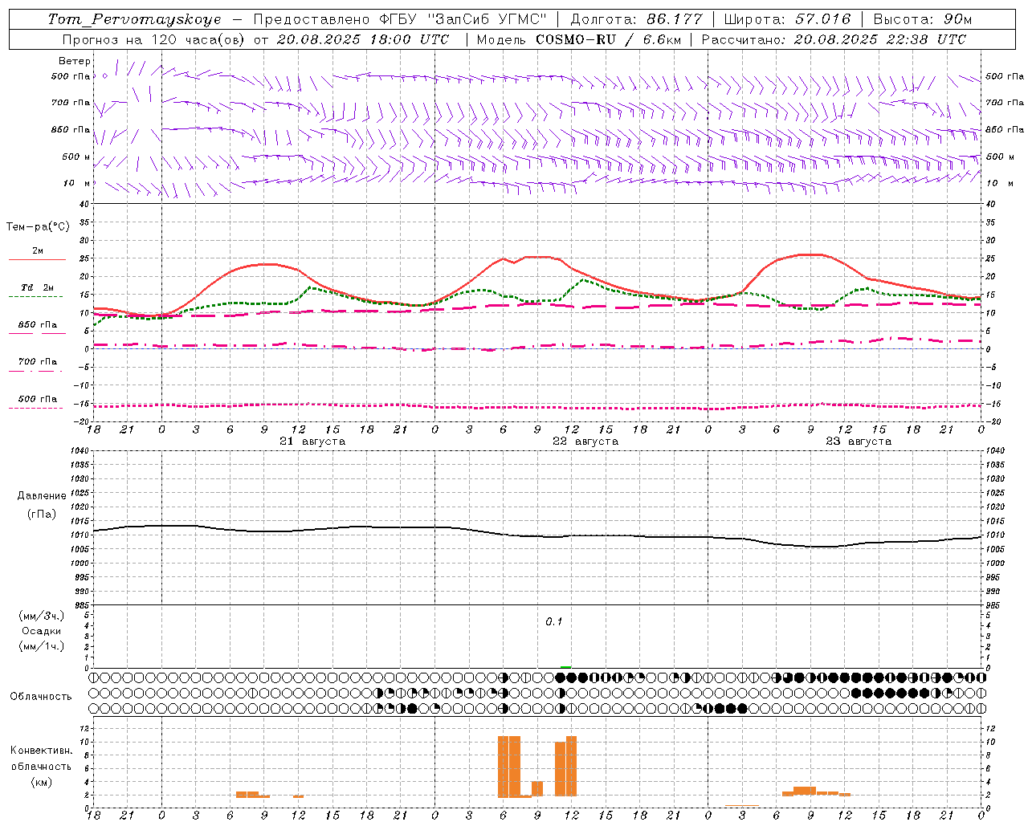
Task: Click the 1040 value on left pressure axis
Action: (79, 451)
